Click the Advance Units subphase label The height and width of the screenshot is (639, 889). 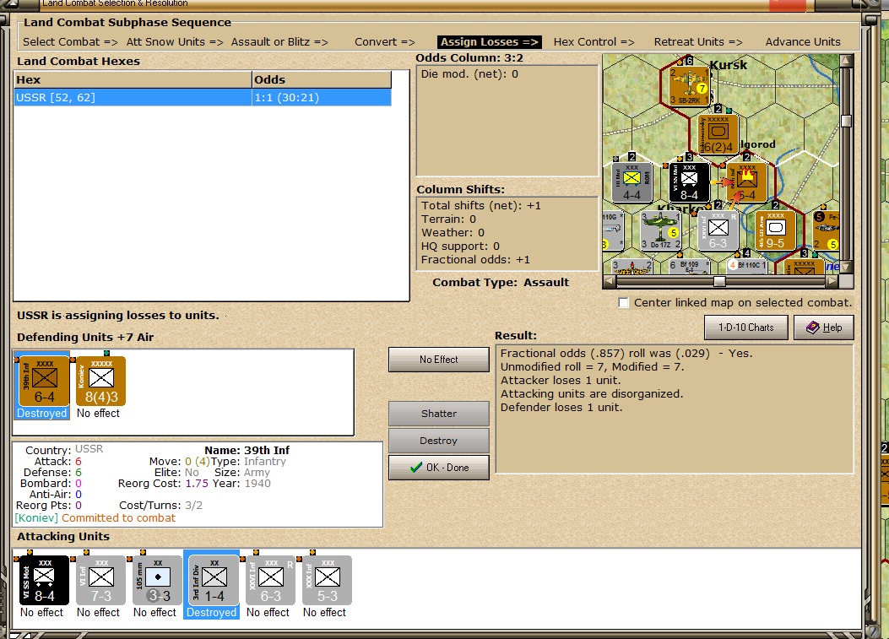click(x=803, y=42)
